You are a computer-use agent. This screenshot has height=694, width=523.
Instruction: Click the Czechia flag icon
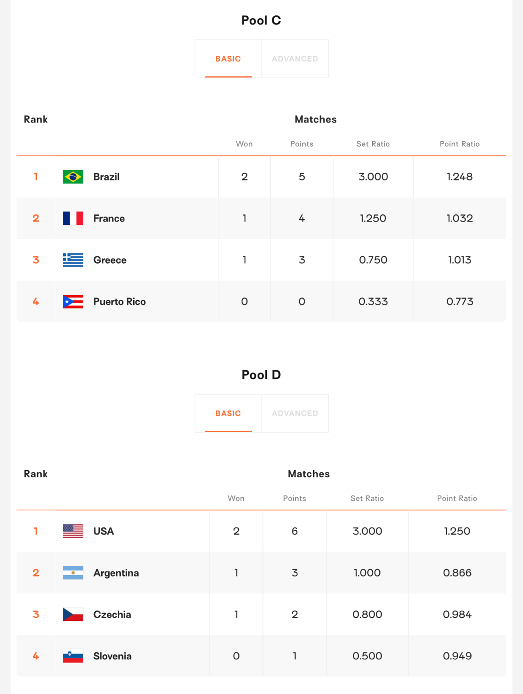(x=73, y=614)
